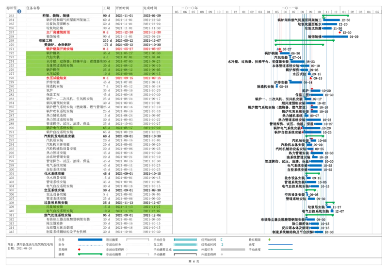Click the blue info indicator icon in header
Screen dimensions: 388x271
click(x=19, y=11)
